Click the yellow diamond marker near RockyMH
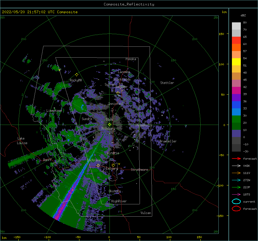258x241 pixels. [x=77, y=75]
